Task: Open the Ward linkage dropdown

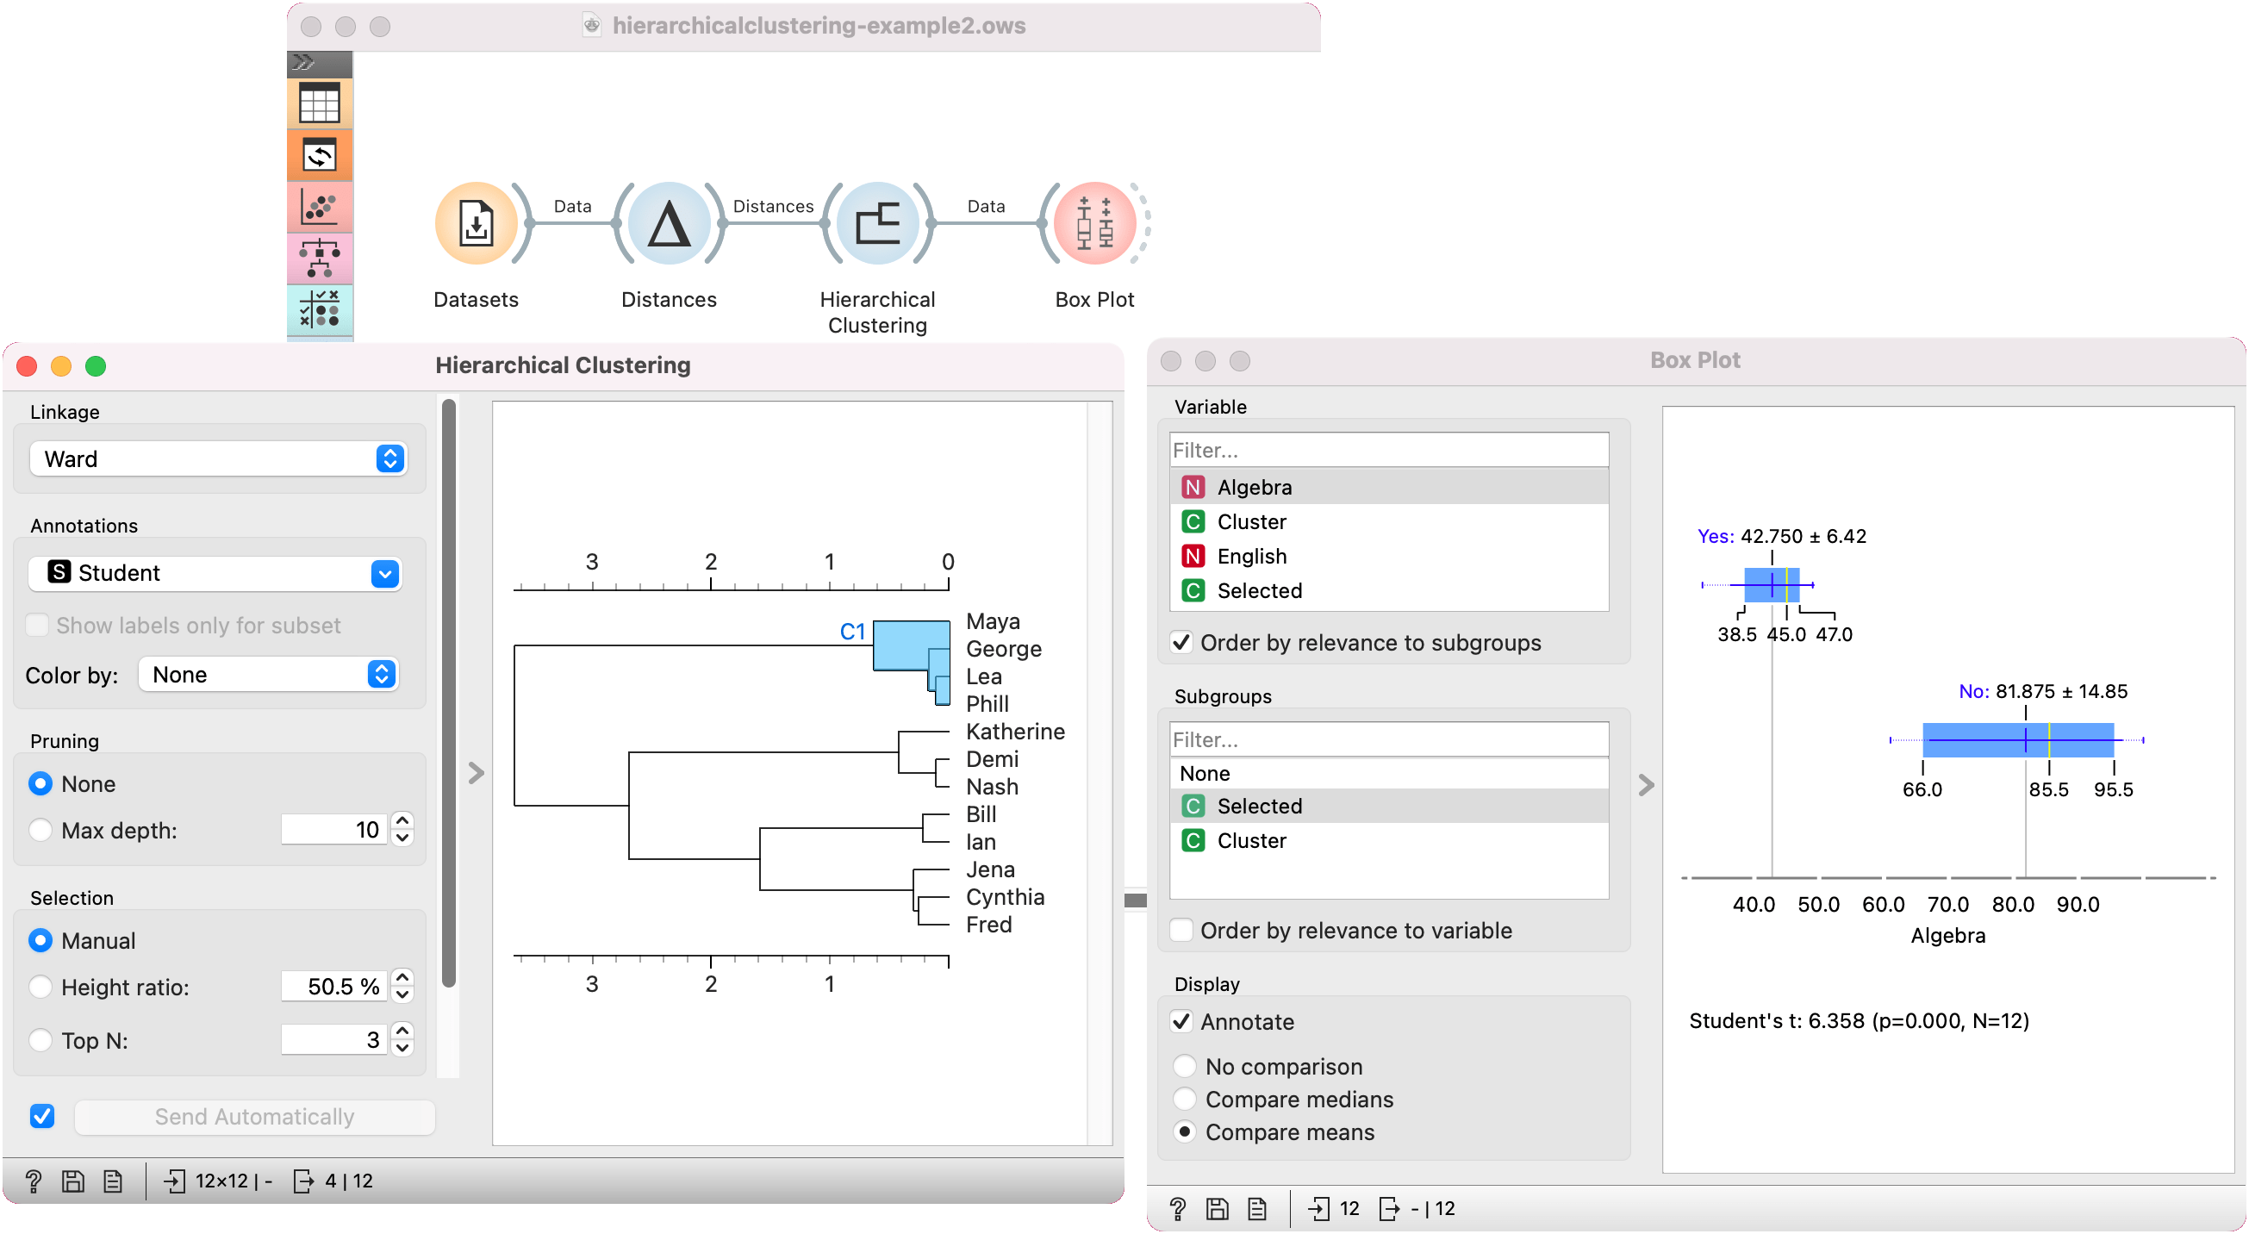Action: 217,458
